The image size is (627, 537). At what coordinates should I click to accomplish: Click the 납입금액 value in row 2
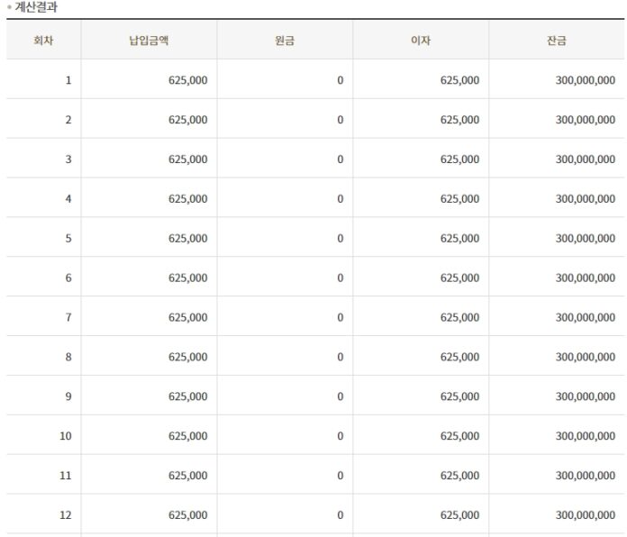(187, 120)
